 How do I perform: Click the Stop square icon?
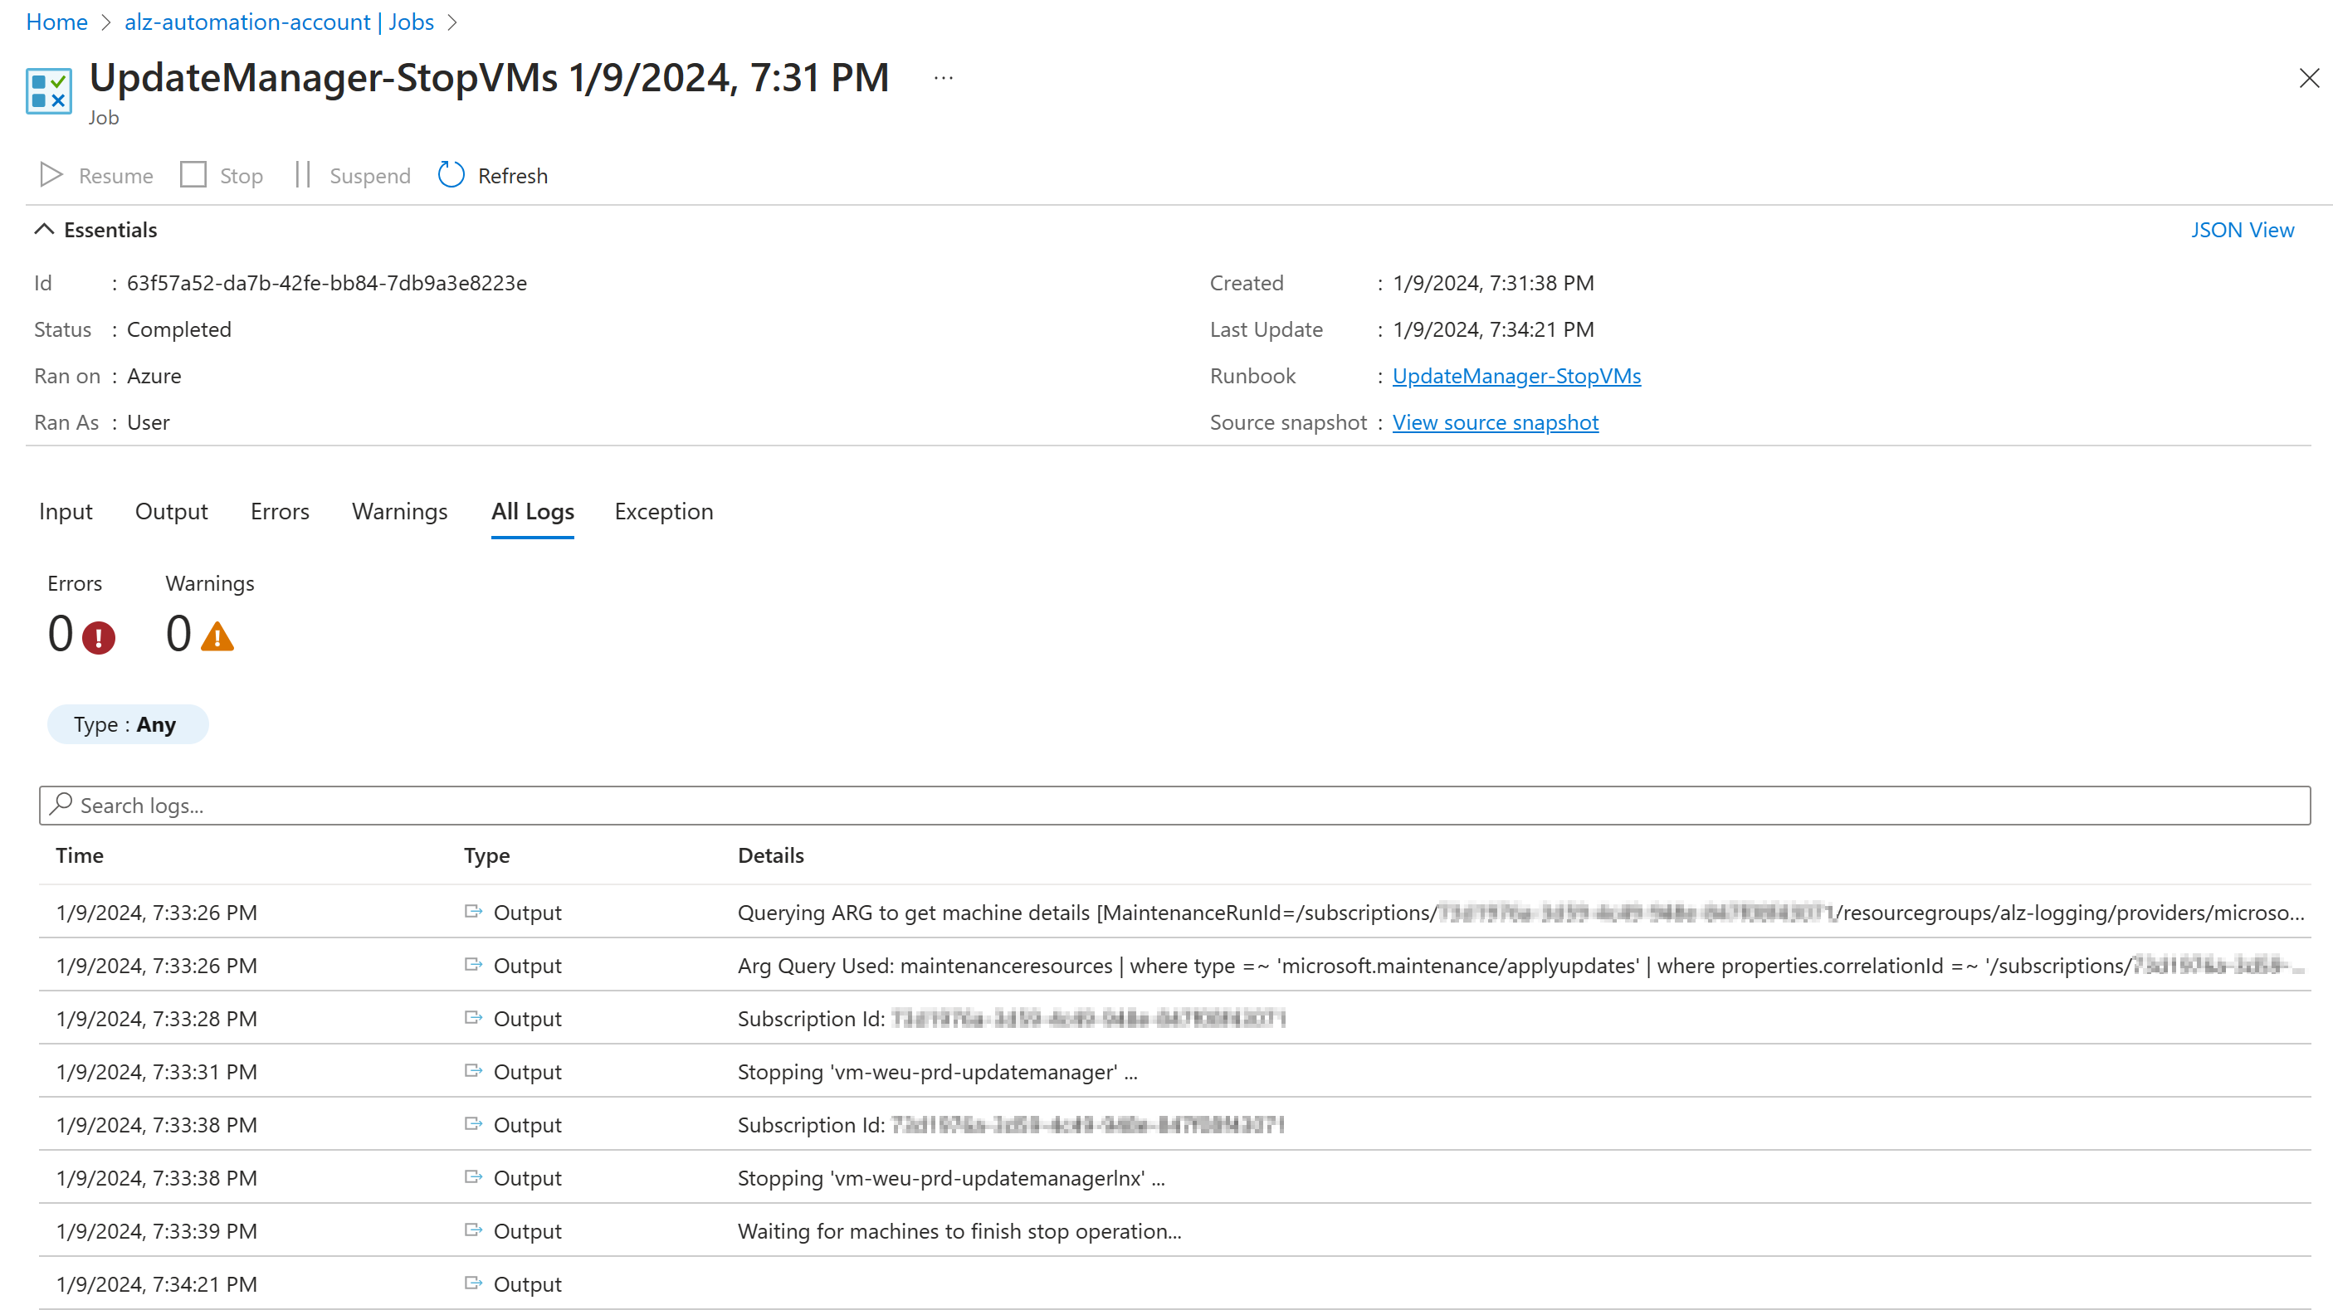click(193, 175)
